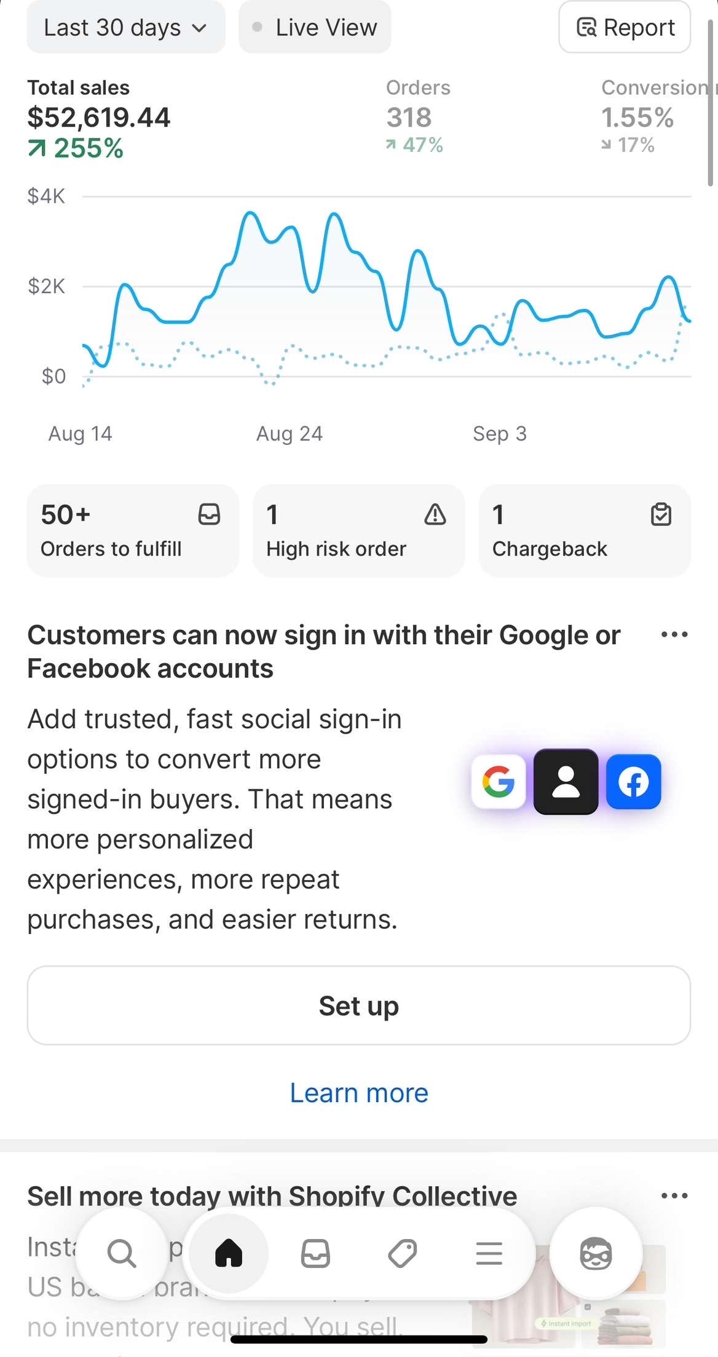Open options for the Shopify Collective card
This screenshot has height=1357, width=718.
click(674, 1196)
